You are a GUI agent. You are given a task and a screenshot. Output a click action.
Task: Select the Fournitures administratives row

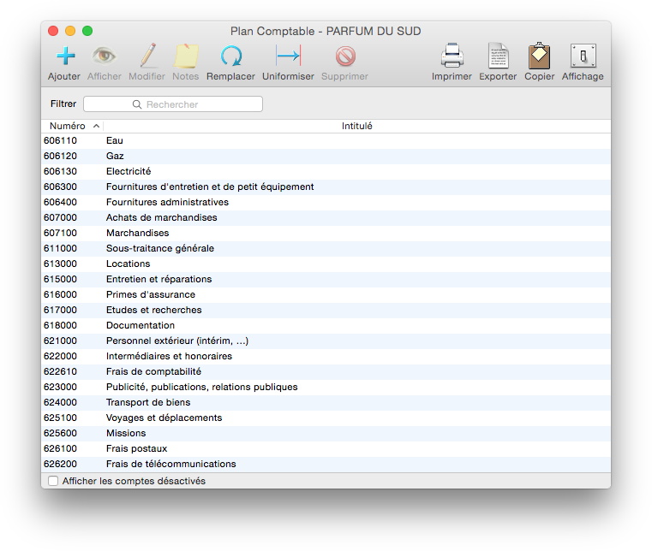326,202
